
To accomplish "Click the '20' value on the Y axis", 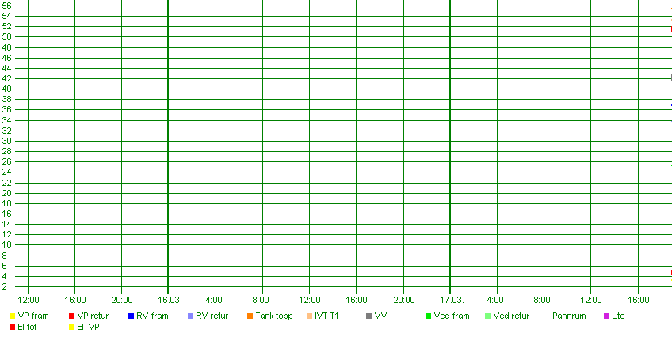I will click(6, 193).
